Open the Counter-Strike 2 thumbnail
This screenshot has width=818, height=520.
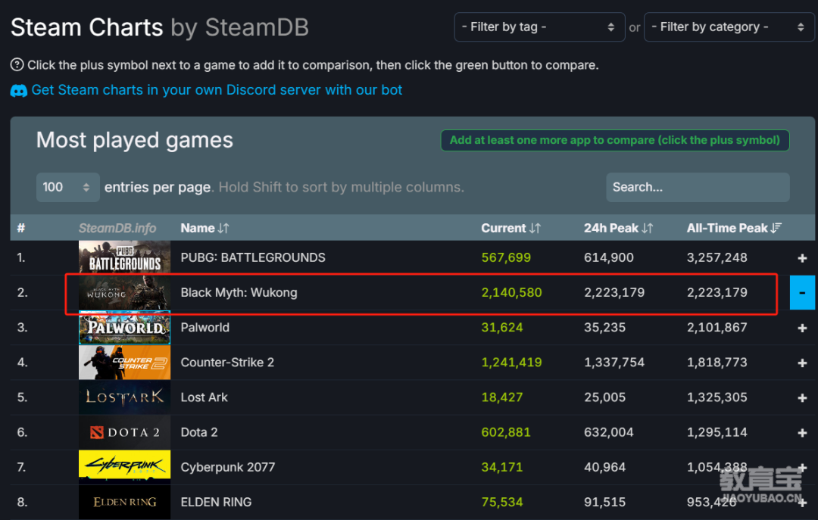[x=125, y=363]
